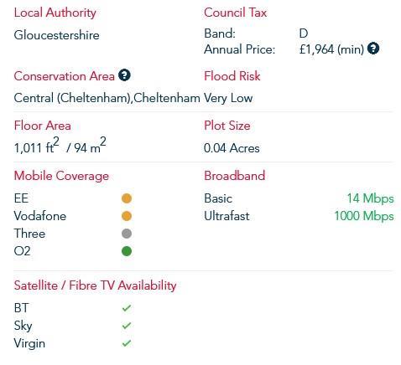Open the Conservation Area help icon
Image resolution: width=401 pixels, height=365 pixels.
(x=124, y=75)
